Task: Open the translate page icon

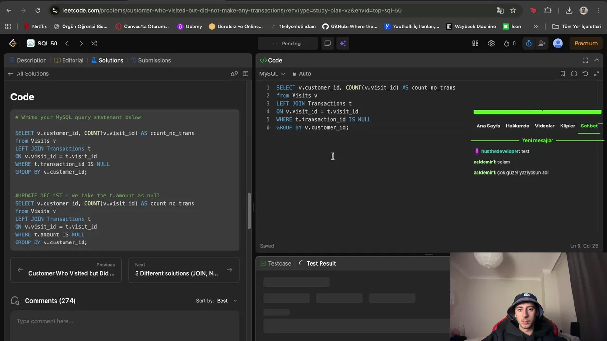Action: [500, 10]
